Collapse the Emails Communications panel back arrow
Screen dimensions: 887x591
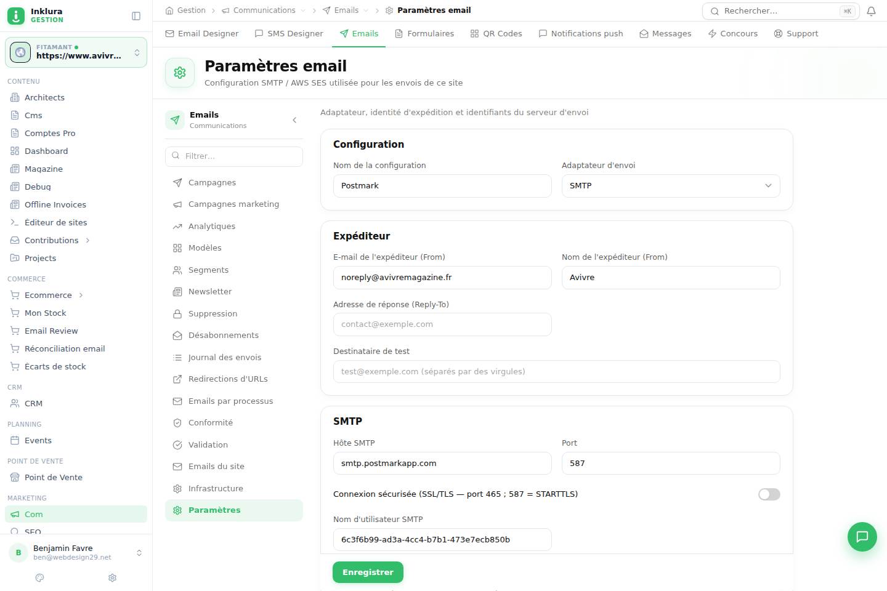(294, 120)
